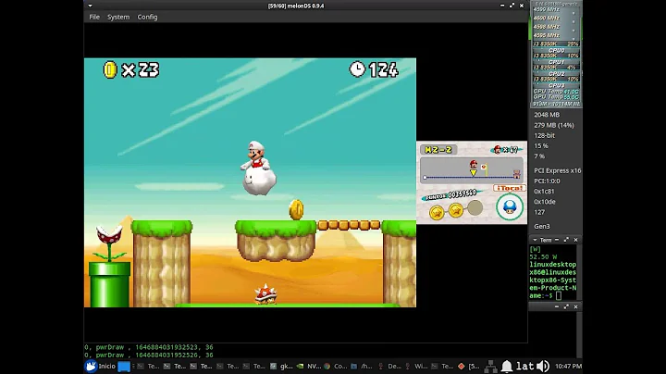Switch to the Wi... taskbar entry

pyautogui.click(x=416, y=366)
